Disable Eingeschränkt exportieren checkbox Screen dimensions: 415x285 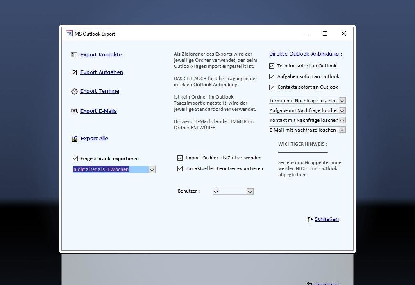pyautogui.click(x=75, y=159)
